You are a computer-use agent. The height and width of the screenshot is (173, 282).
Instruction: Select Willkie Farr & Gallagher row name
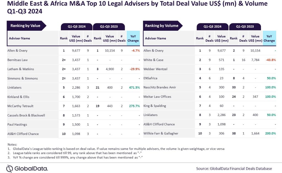point(161,134)
